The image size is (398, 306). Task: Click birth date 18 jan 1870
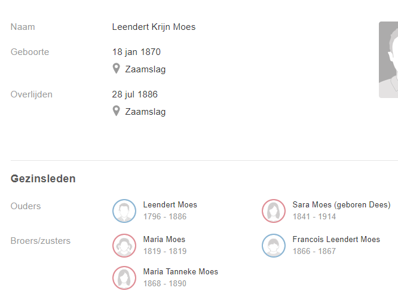pyautogui.click(x=136, y=52)
